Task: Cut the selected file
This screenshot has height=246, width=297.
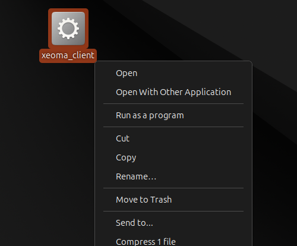Action: pos(173,138)
